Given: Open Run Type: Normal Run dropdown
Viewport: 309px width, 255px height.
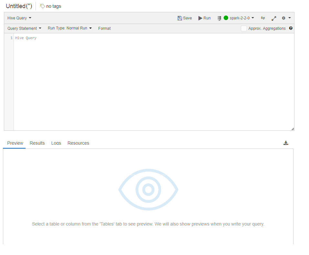Looking at the screenshot, I should (x=70, y=28).
